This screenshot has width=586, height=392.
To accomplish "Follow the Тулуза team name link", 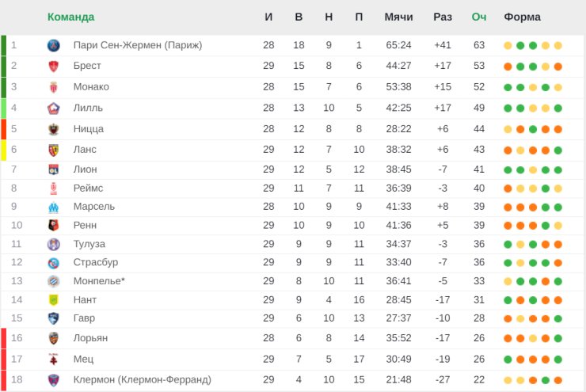I will click(89, 244).
